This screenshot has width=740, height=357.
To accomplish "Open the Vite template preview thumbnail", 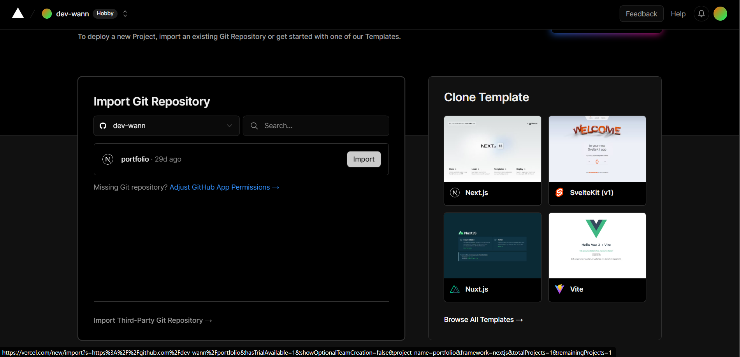I will pos(597,246).
